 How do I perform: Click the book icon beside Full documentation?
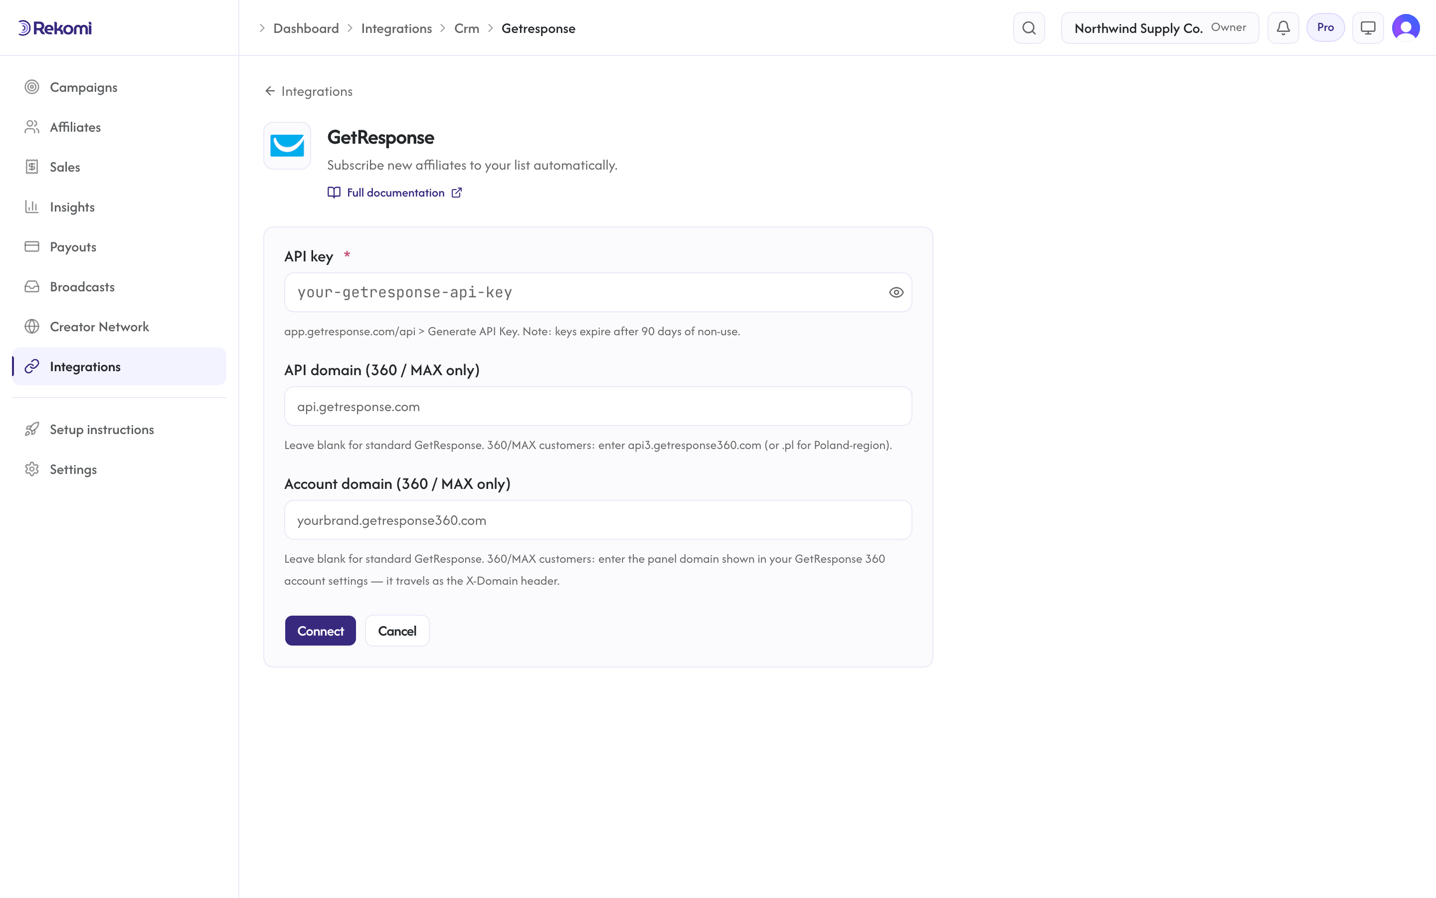pos(334,193)
